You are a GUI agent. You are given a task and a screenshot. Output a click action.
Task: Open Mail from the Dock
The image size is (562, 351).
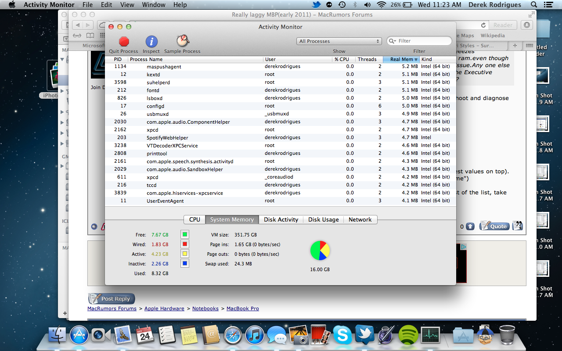click(123, 335)
